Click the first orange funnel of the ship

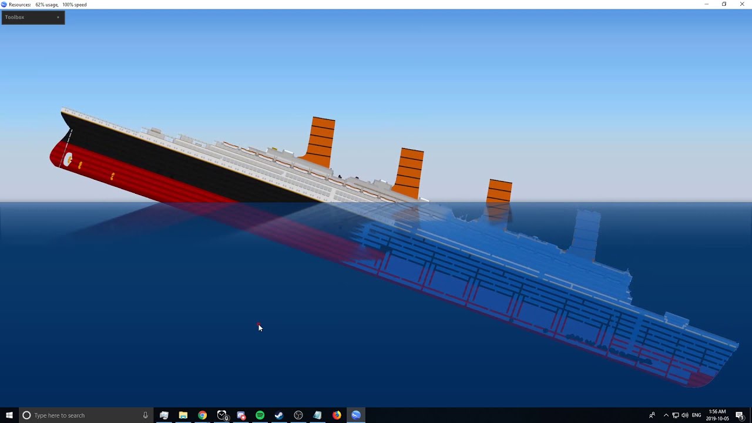click(321, 142)
